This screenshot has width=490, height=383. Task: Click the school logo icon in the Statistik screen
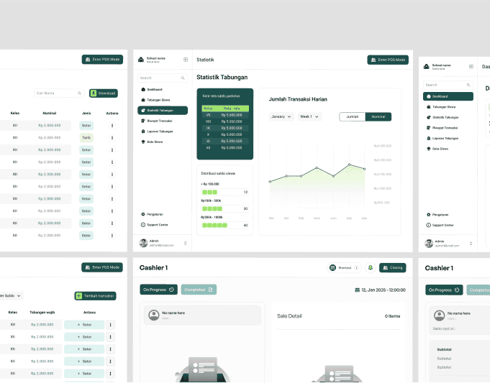point(141,60)
